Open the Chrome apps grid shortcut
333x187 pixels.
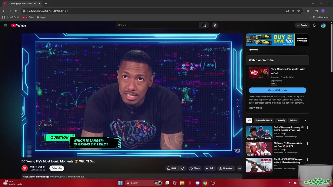point(3,17)
